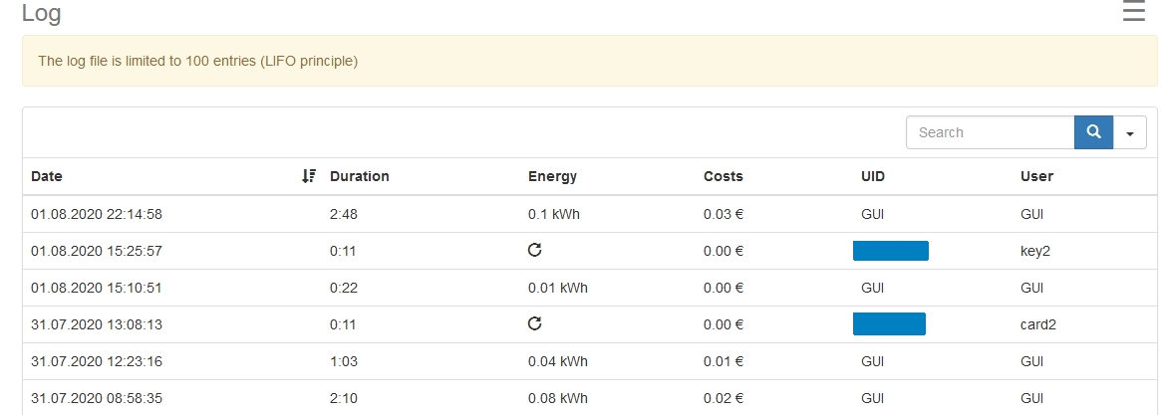Click the blue search magnifier button
The width and height of the screenshot is (1162, 415).
coord(1093,132)
